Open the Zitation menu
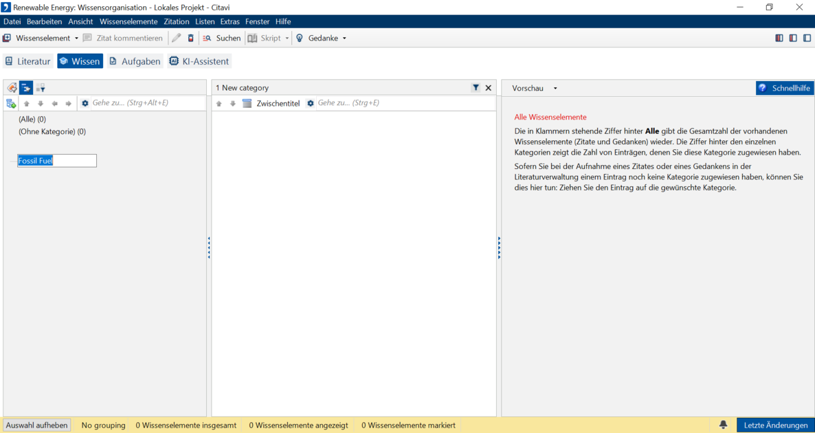This screenshot has height=433, width=815. tap(176, 21)
